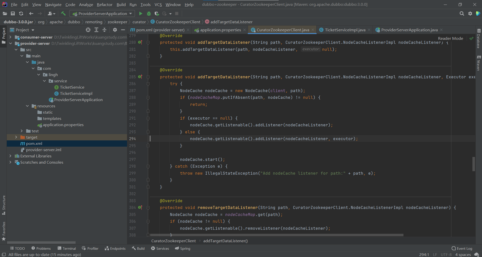This screenshot has width=482, height=257.
Task: Click the inspection checkmark icon
Action: [x=471, y=38]
